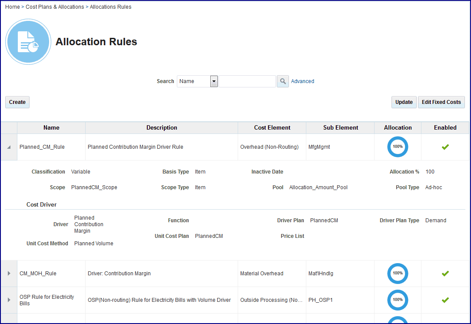The image size is (471, 324).
Task: Click Allocations Rules breadcrumb
Action: pos(110,7)
